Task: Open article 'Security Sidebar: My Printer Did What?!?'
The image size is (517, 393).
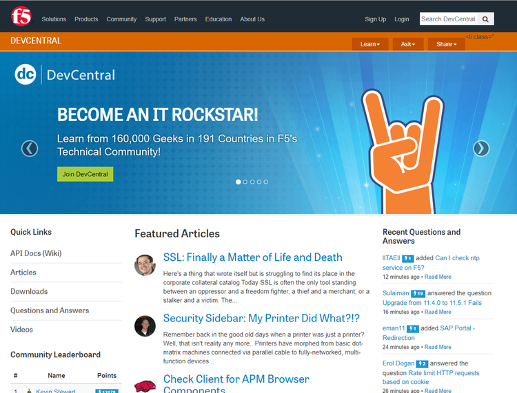Action: pyautogui.click(x=261, y=318)
